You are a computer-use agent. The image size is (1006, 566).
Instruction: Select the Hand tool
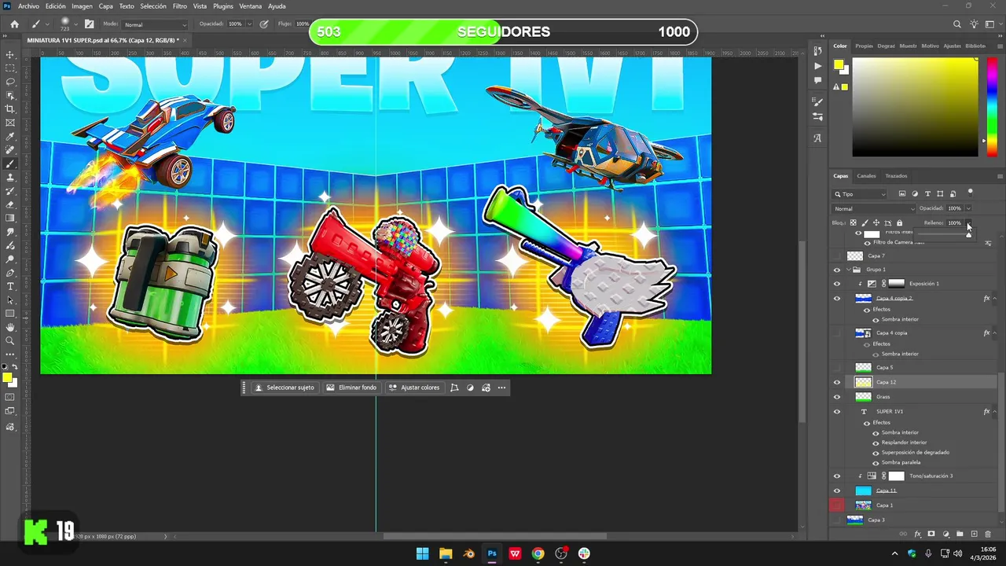pos(10,327)
